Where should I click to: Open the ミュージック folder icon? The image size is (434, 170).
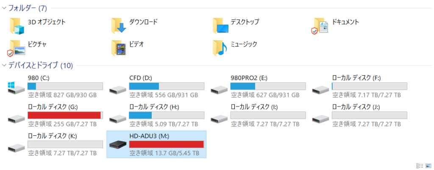(220, 48)
